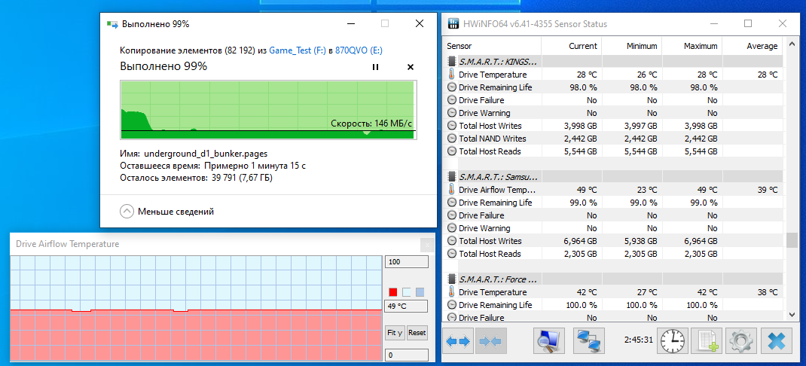This screenshot has height=366, width=806.
Task: Click the HWiNFO scrollbar down arrow
Action: tap(792, 314)
